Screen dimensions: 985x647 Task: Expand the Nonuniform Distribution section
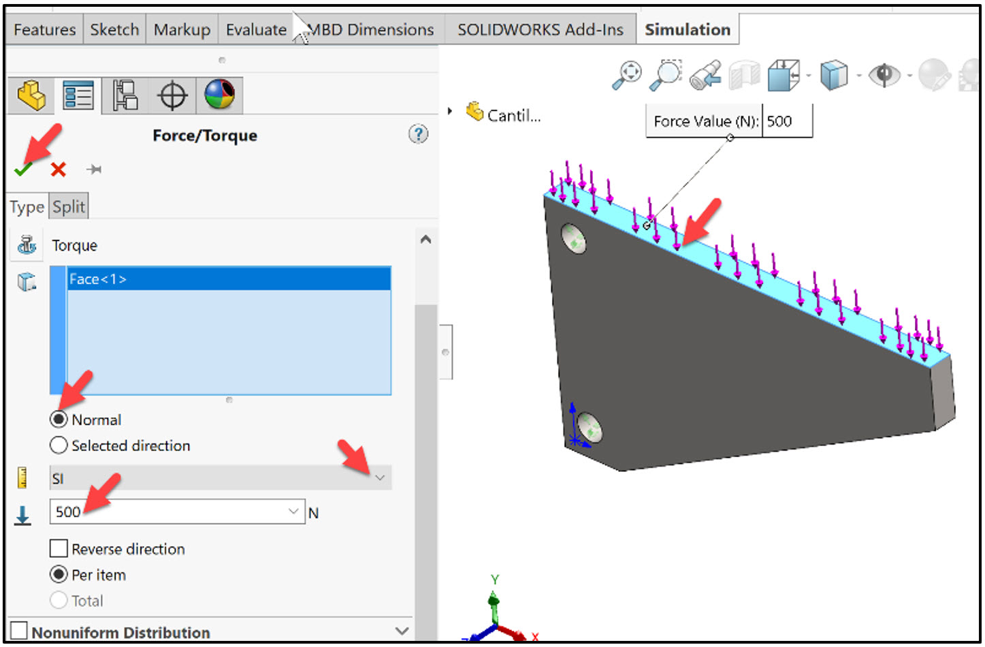402,631
